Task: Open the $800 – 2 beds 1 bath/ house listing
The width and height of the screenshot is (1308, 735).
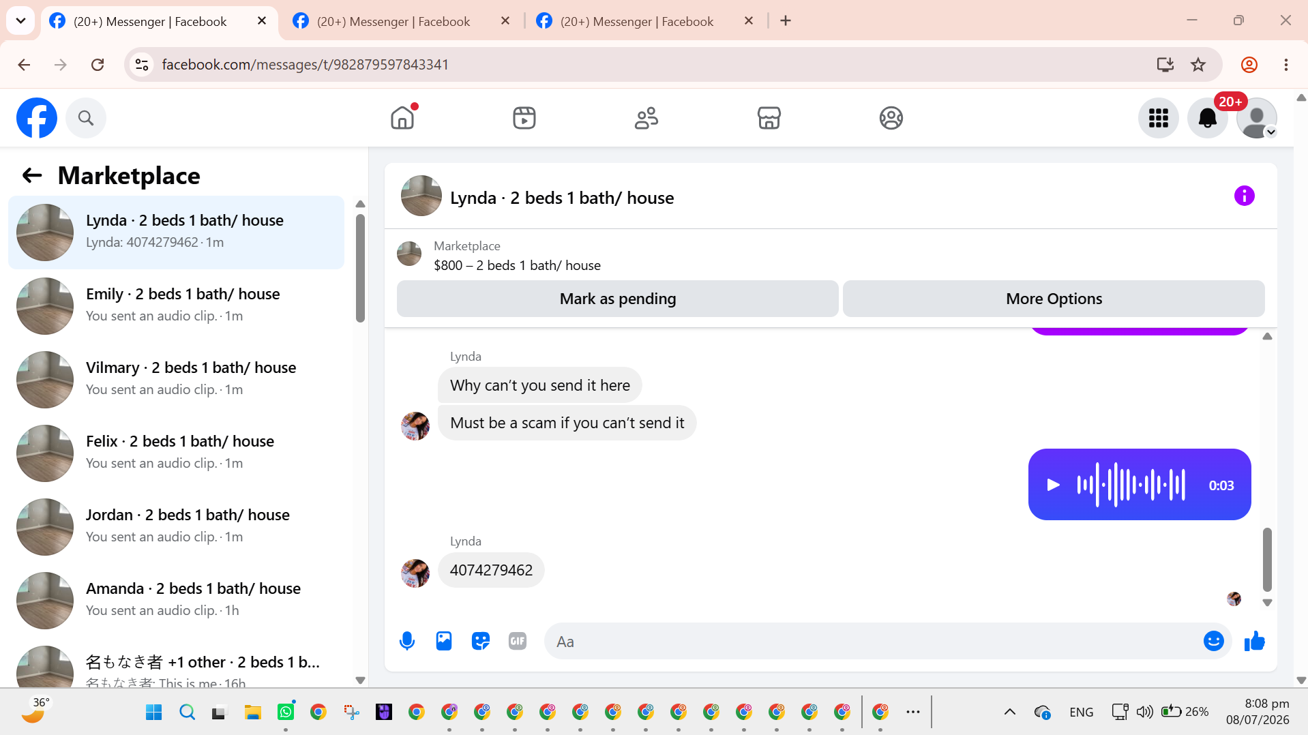Action: (517, 265)
